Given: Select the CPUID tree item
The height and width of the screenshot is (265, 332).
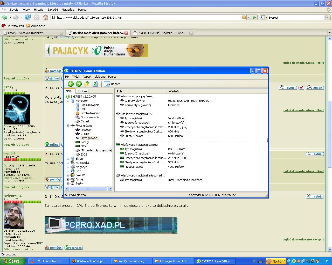Looking at the screenshot, I should pyautogui.click(x=85, y=134).
